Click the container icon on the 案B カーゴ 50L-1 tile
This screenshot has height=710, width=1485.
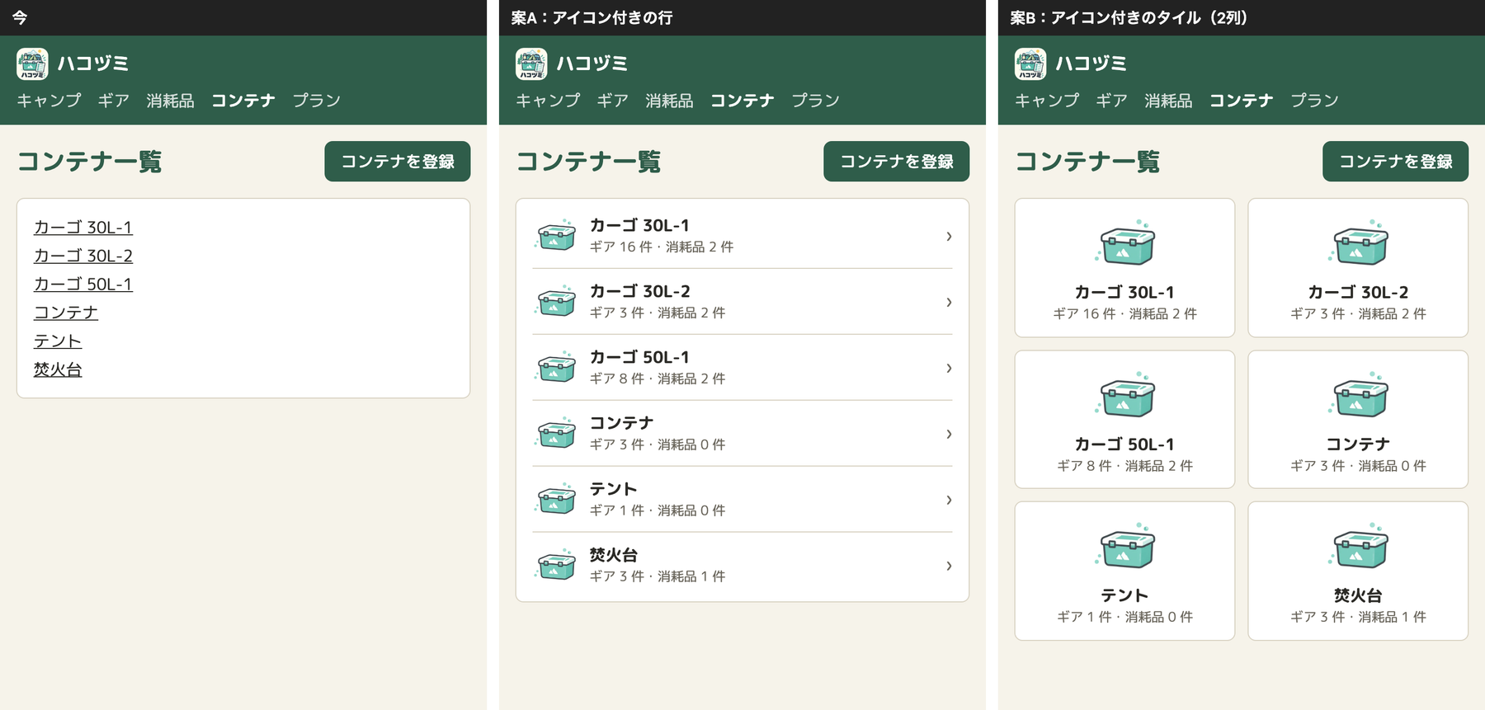point(1125,394)
